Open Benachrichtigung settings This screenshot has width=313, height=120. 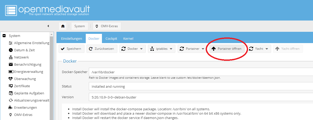[28, 64]
